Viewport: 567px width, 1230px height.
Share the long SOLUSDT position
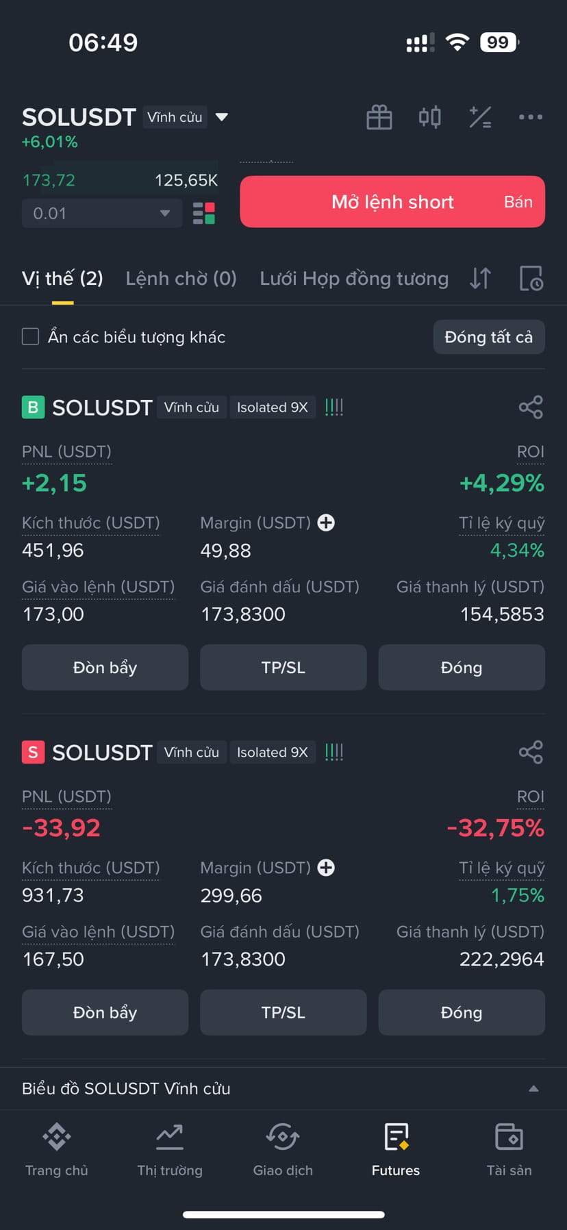(531, 407)
